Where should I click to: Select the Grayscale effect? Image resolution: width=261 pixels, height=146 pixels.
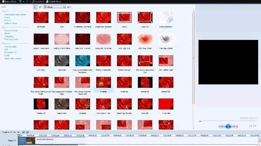click(x=62, y=61)
